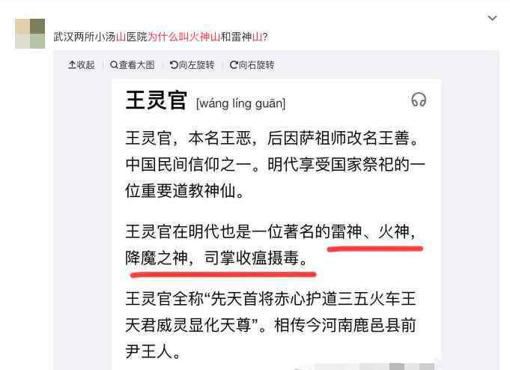The height and width of the screenshot is (370, 510).
Task: Click the red highlighted 为什么叫火神山 text
Action: click(x=184, y=37)
